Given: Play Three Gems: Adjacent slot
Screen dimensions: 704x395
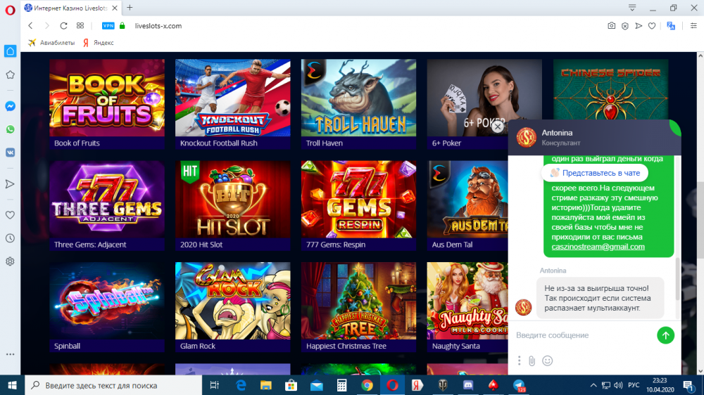Looking at the screenshot, I should click(x=107, y=205).
